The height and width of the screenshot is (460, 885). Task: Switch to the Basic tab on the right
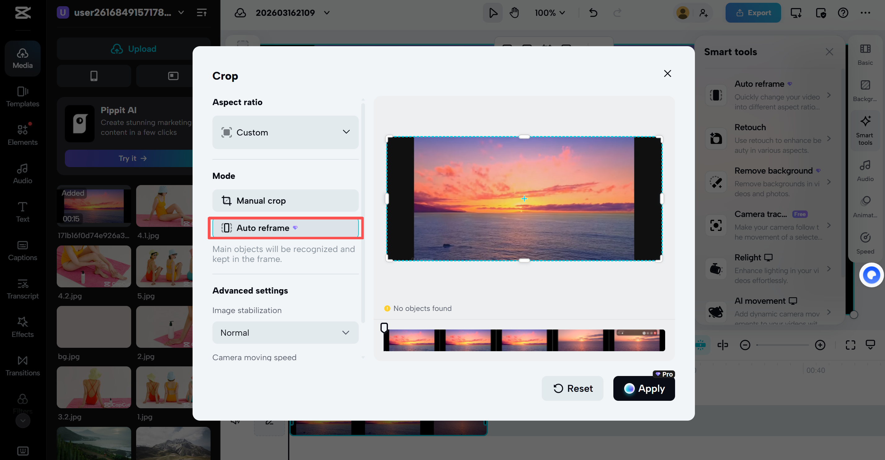865,55
